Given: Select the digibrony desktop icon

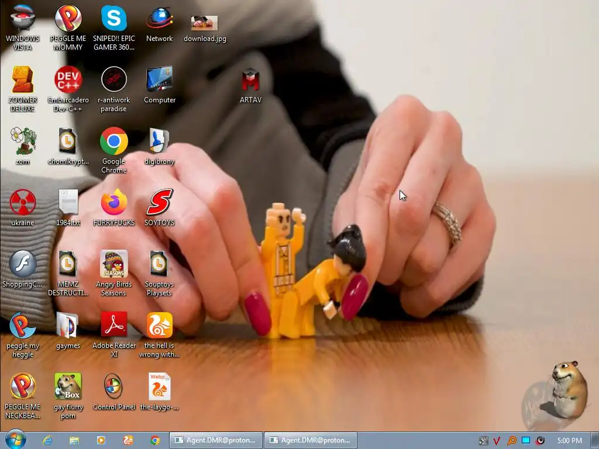Looking at the screenshot, I should click(159, 146).
